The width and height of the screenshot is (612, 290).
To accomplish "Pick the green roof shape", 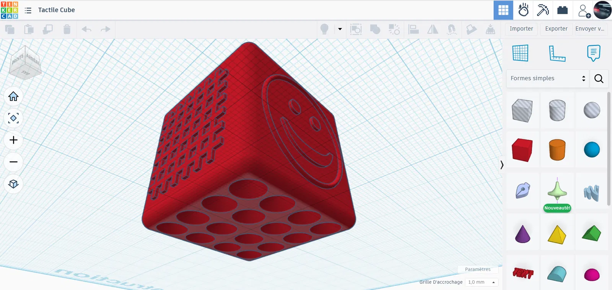I will pos(591,233).
